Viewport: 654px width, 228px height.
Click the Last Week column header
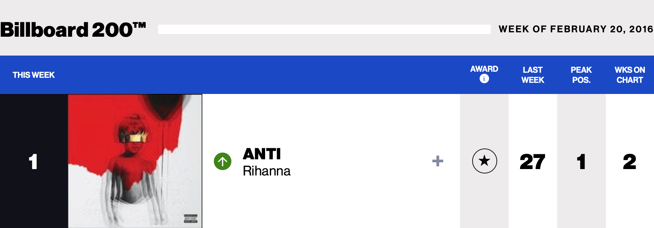tap(533, 75)
